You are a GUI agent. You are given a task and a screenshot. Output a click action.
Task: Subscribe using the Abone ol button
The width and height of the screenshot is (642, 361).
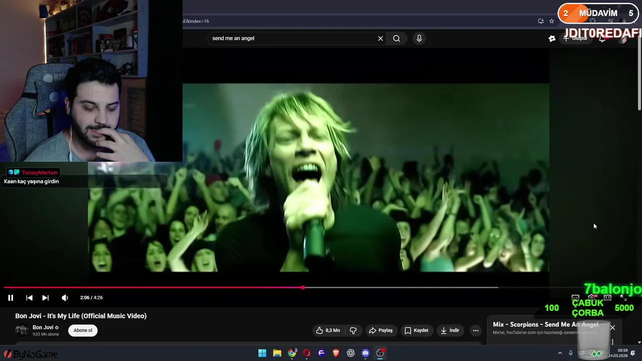[83, 330]
